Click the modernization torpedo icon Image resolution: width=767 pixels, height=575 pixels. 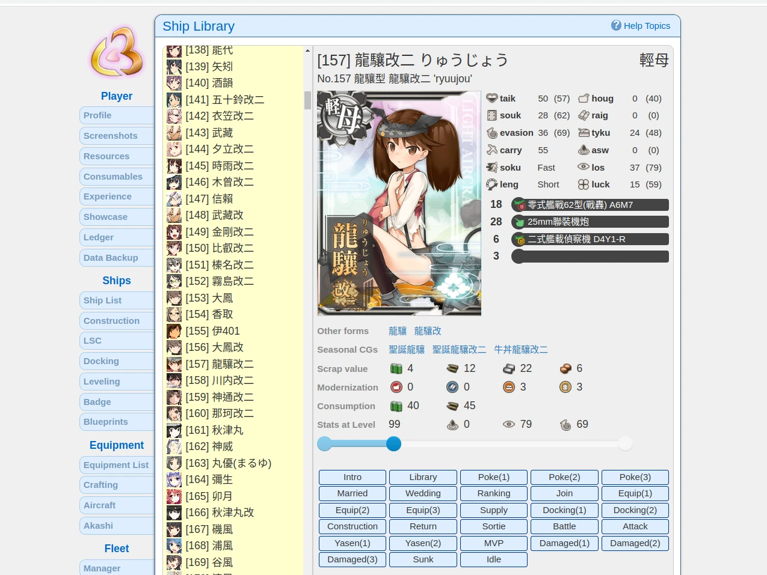[x=452, y=387]
